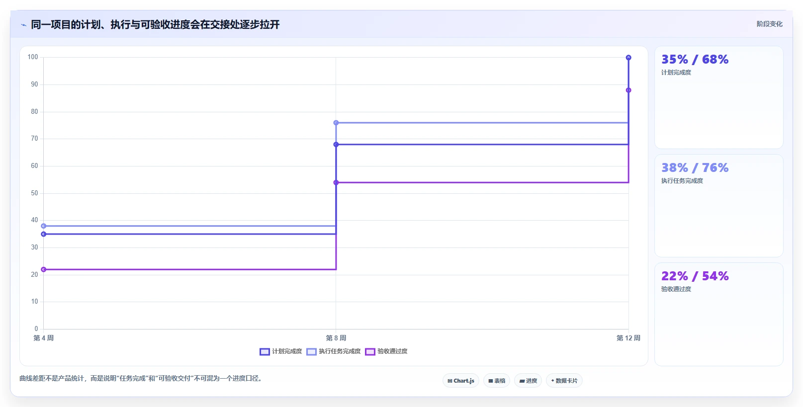Select 执行任务完成度 data point at 第 4 周
The height and width of the screenshot is (407, 803).
pos(44,226)
